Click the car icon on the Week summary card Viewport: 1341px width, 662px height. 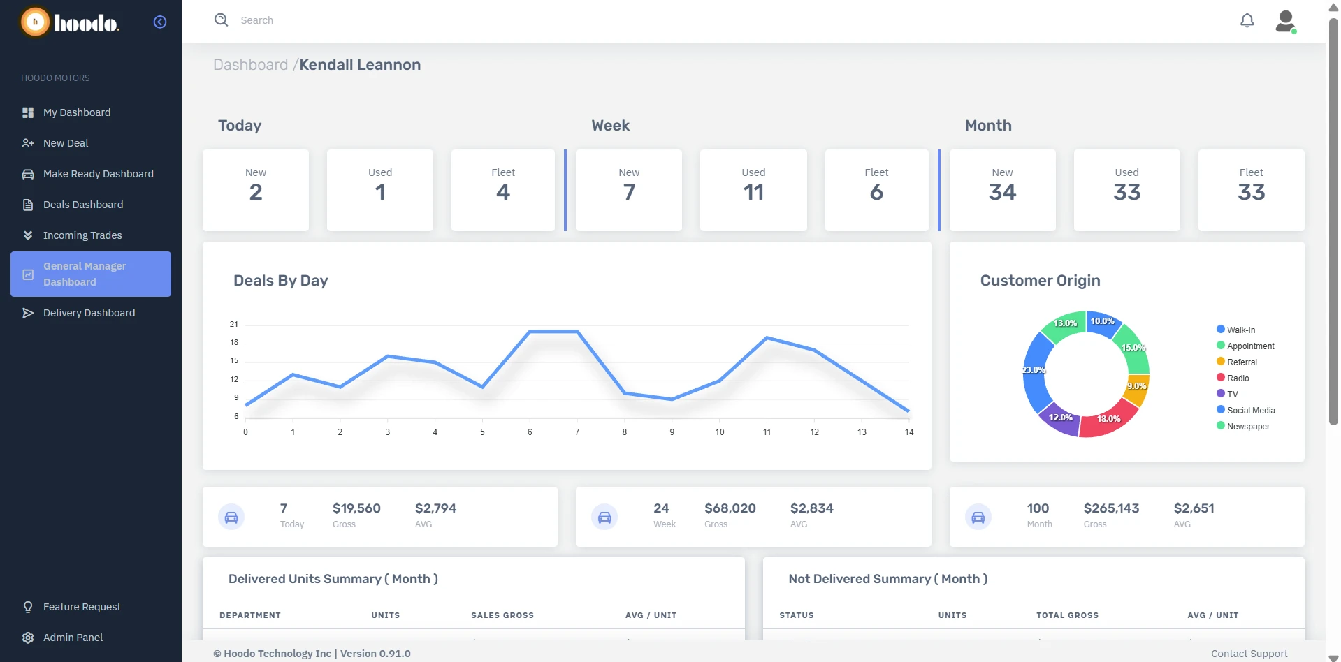[605, 517]
